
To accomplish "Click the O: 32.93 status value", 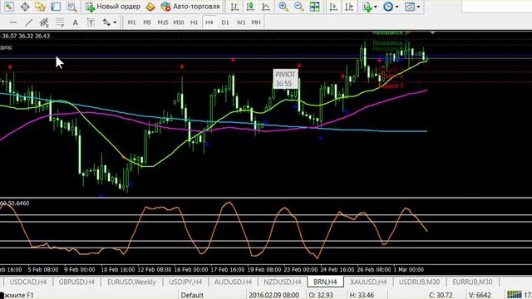I will 321,295.
